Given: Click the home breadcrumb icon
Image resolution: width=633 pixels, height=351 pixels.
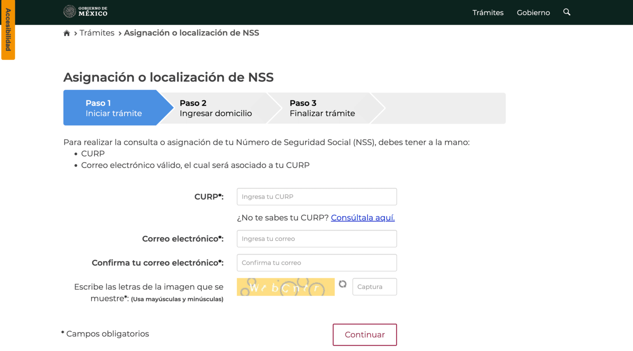Looking at the screenshot, I should pos(67,33).
